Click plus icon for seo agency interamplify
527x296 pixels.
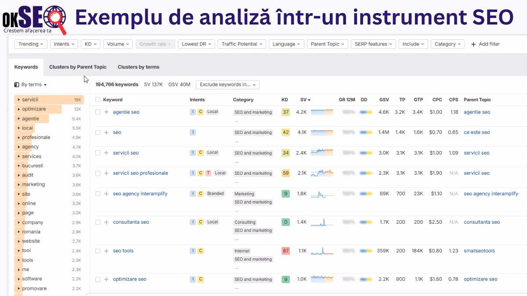106,194
